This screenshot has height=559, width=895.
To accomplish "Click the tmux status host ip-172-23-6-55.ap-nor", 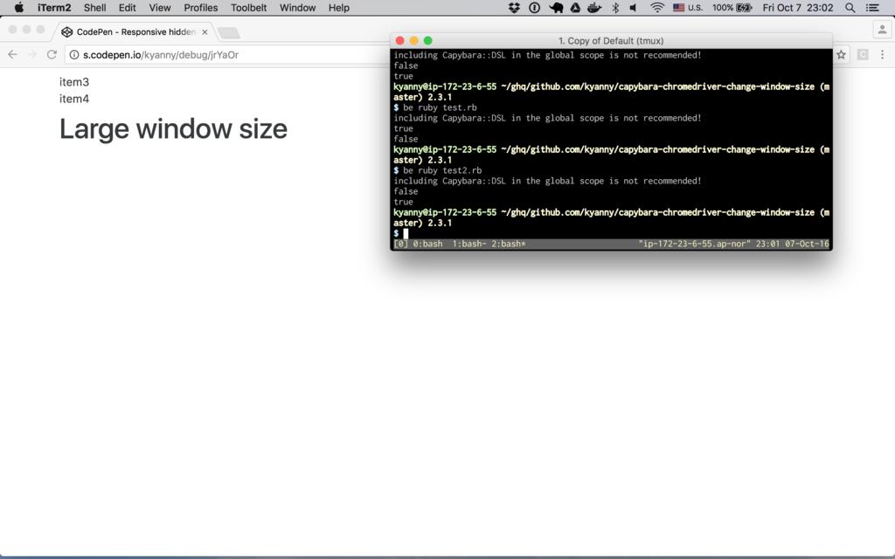I will pyautogui.click(x=695, y=245).
